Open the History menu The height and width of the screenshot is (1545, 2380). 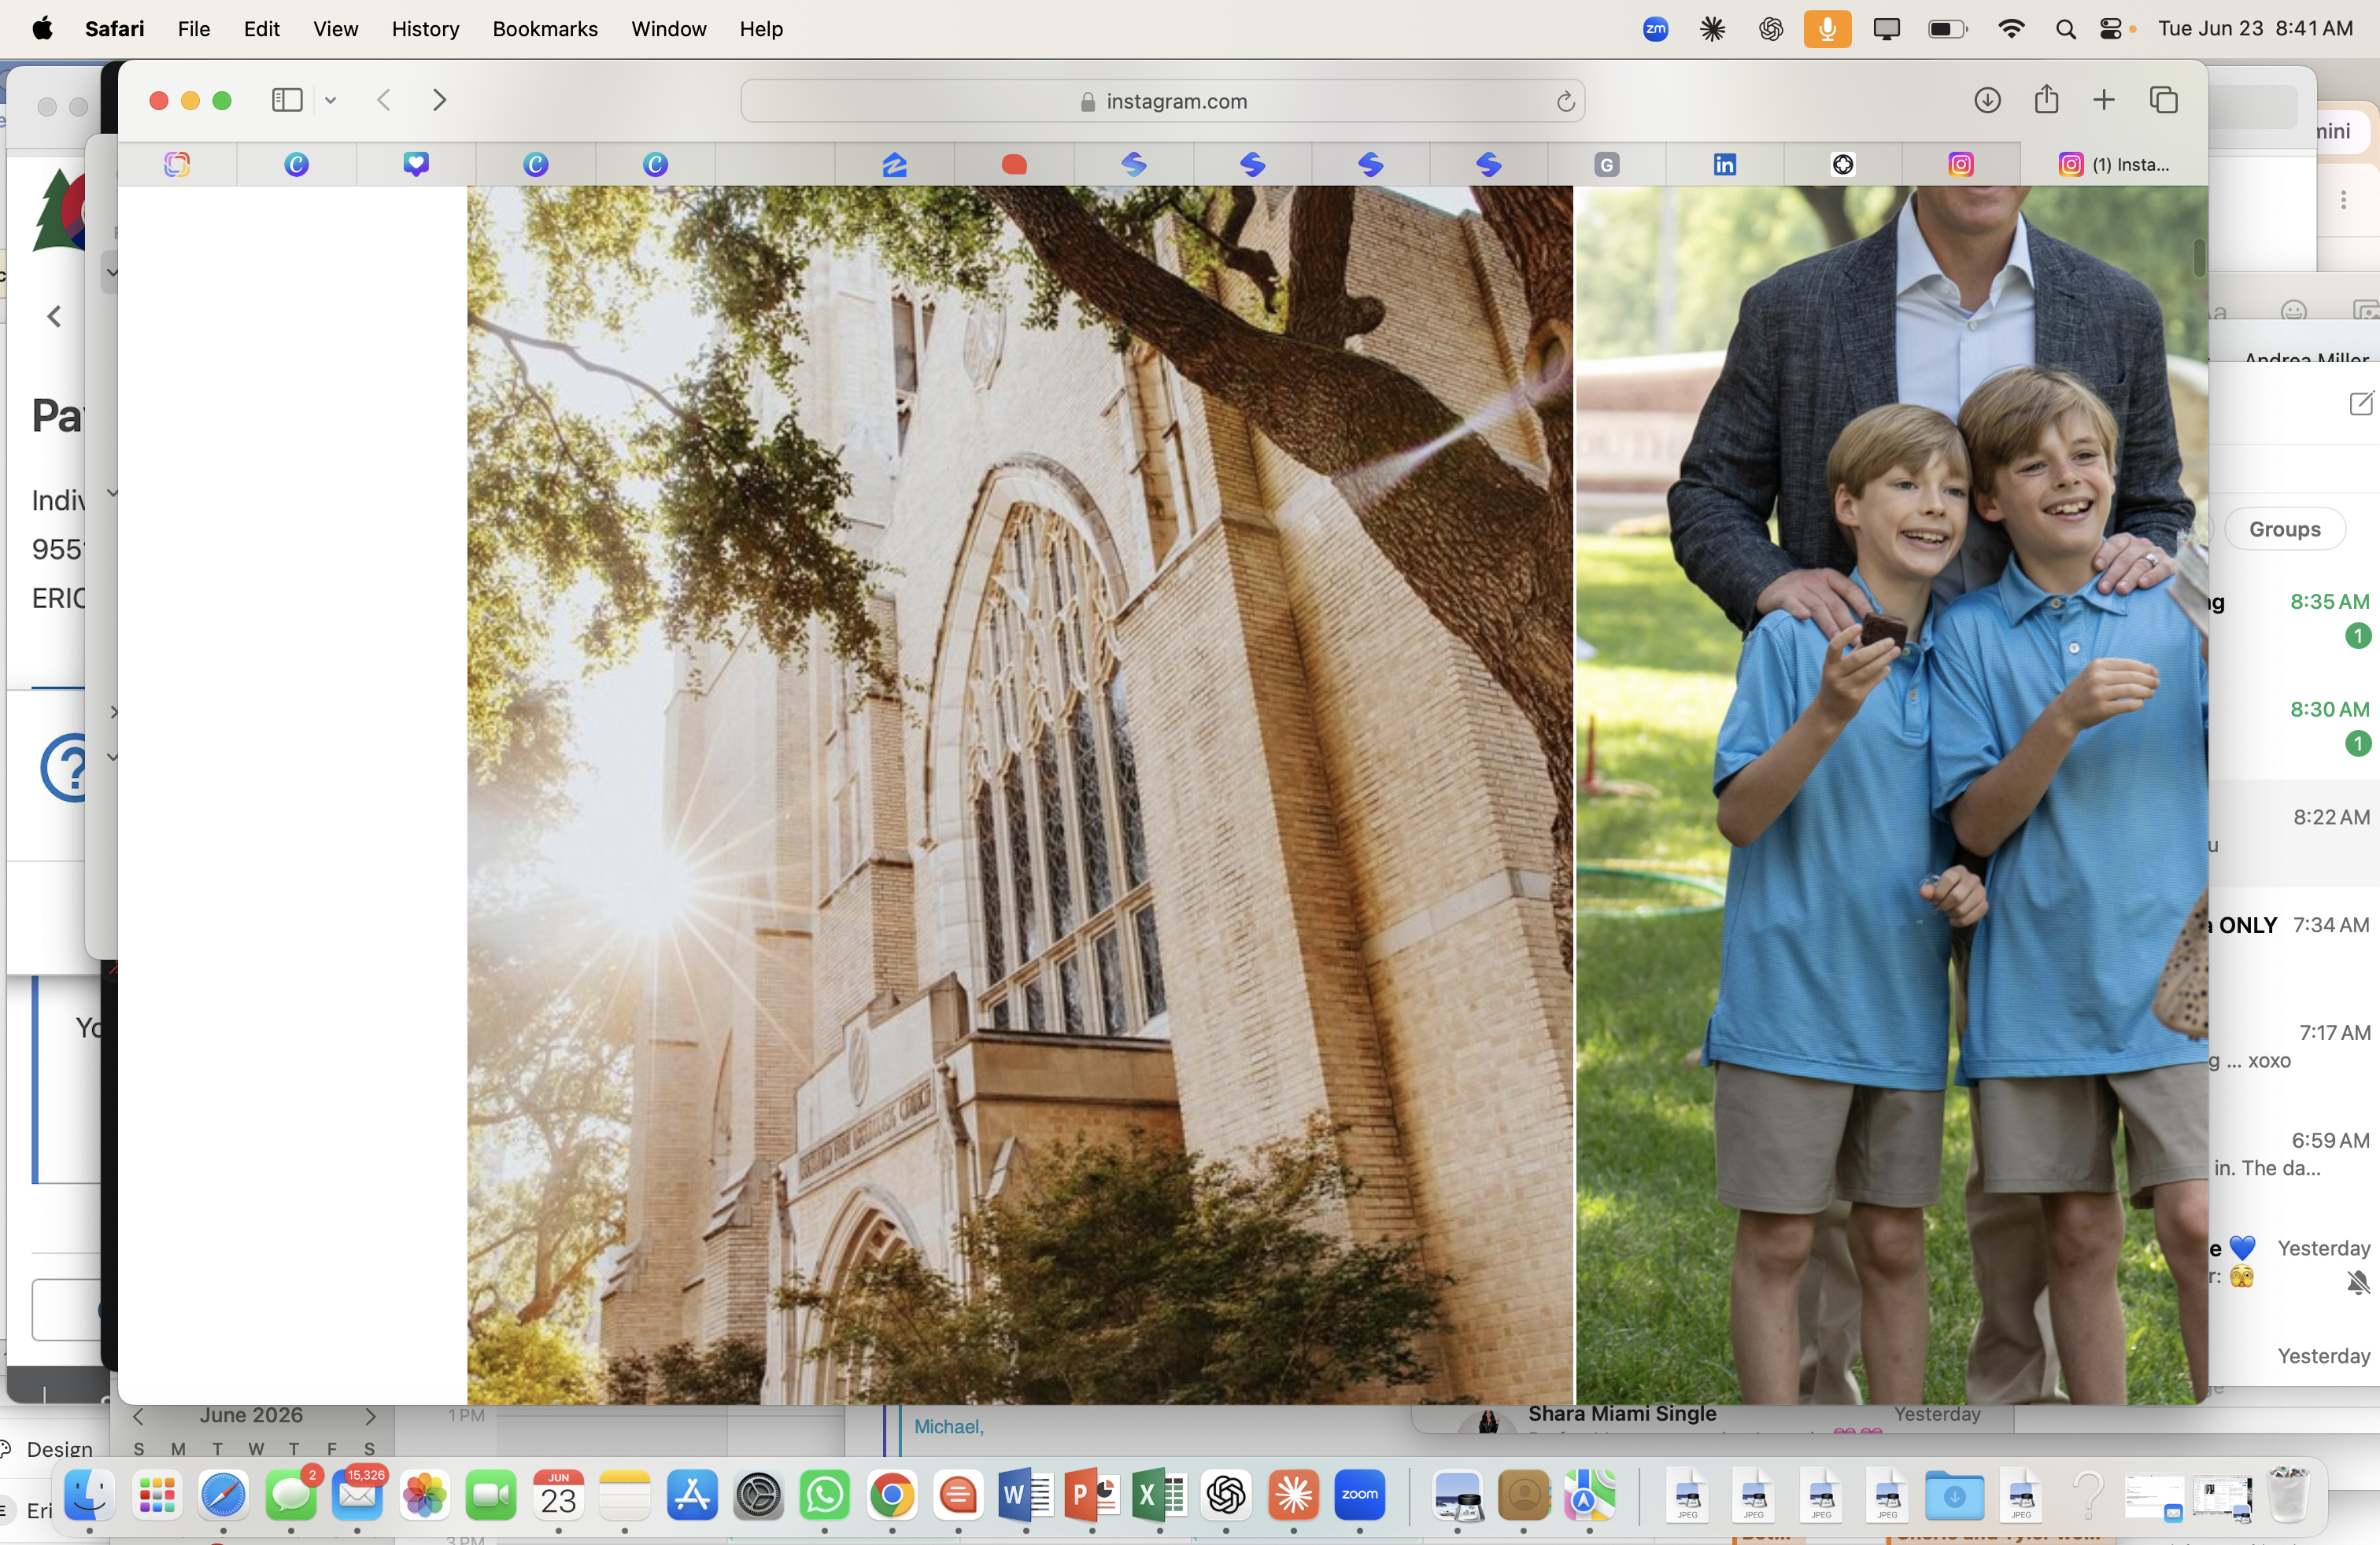pyautogui.click(x=425, y=29)
